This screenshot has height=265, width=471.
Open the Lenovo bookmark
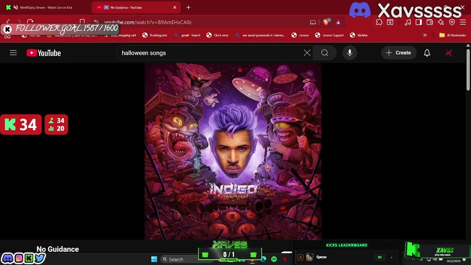[300, 35]
